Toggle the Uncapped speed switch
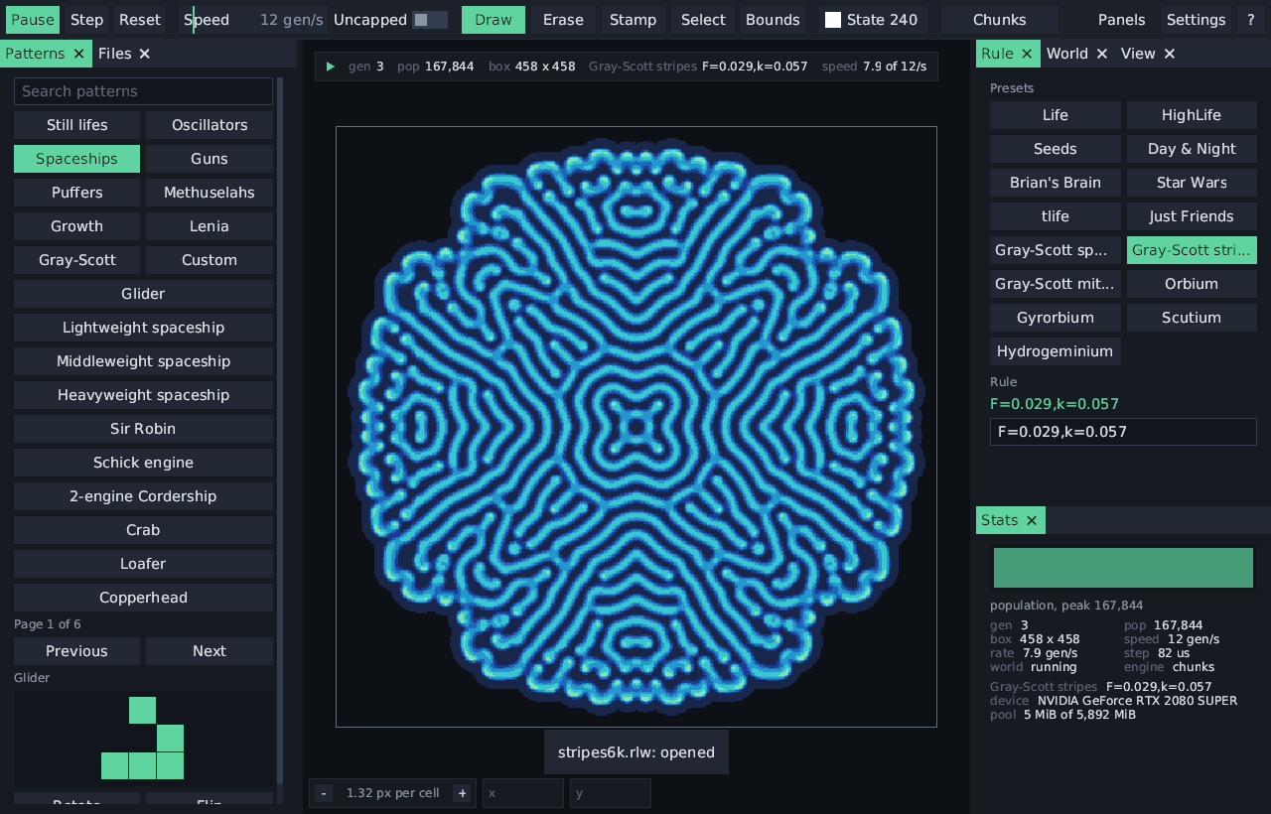This screenshot has width=1271, height=814. (430, 20)
